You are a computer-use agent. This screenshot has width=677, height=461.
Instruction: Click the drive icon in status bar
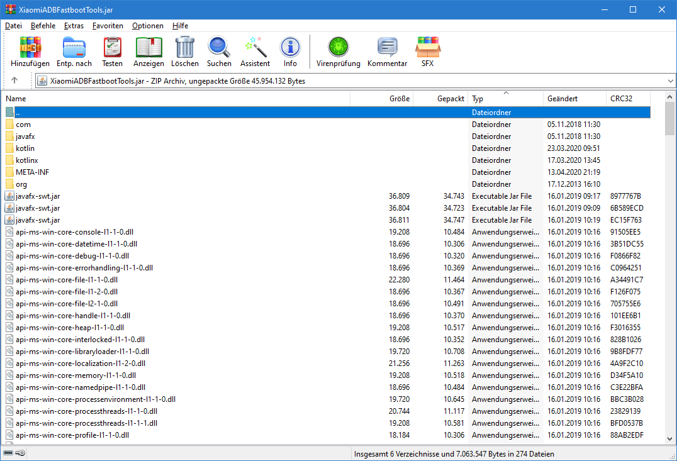pyautogui.click(x=8, y=453)
